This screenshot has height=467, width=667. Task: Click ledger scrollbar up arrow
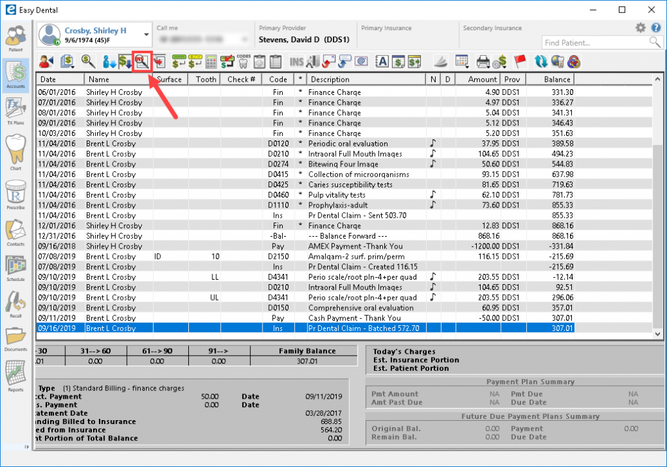point(658,79)
